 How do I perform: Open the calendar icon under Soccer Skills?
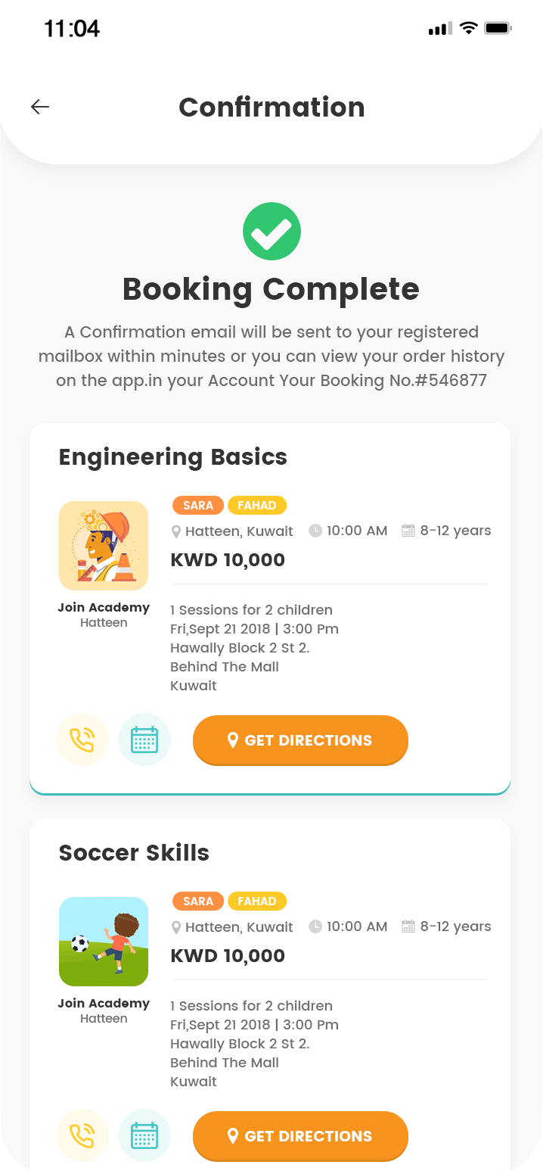tap(144, 1135)
